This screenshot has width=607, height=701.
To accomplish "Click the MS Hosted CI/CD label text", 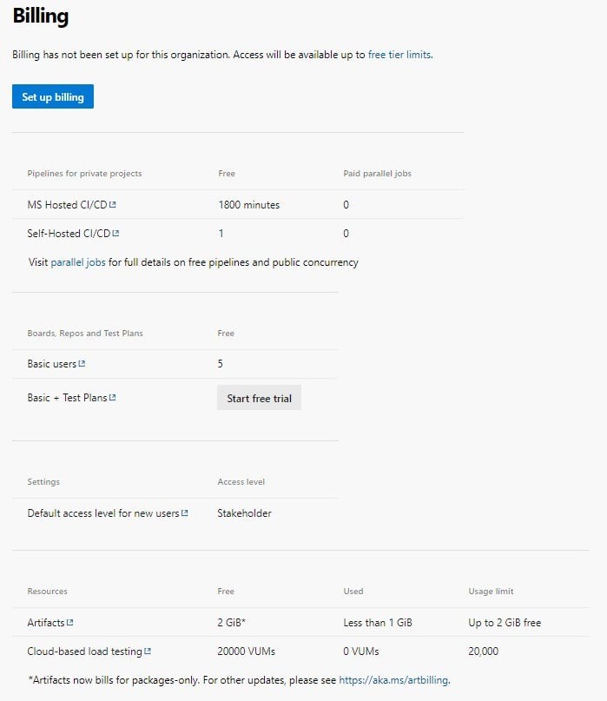I will (68, 205).
